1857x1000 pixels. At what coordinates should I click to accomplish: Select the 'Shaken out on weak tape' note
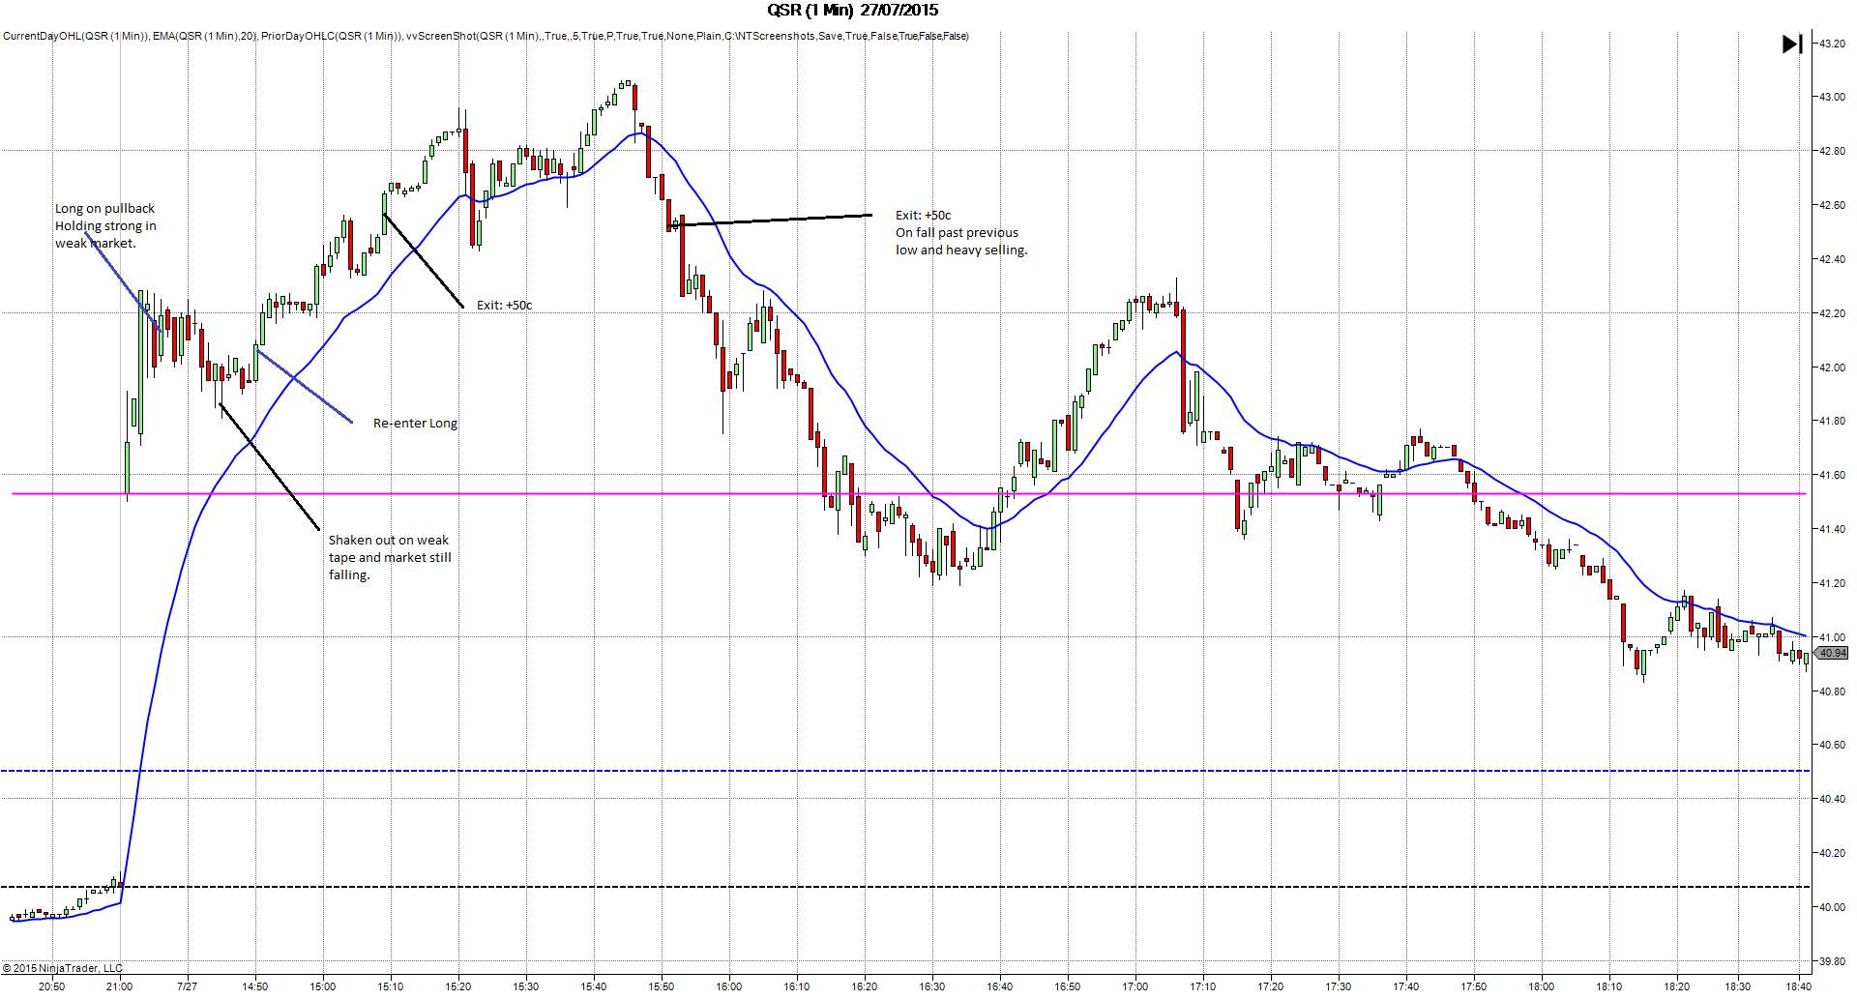(x=390, y=558)
